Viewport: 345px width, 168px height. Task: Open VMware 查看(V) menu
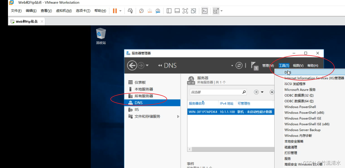pyautogui.click(x=46, y=11)
